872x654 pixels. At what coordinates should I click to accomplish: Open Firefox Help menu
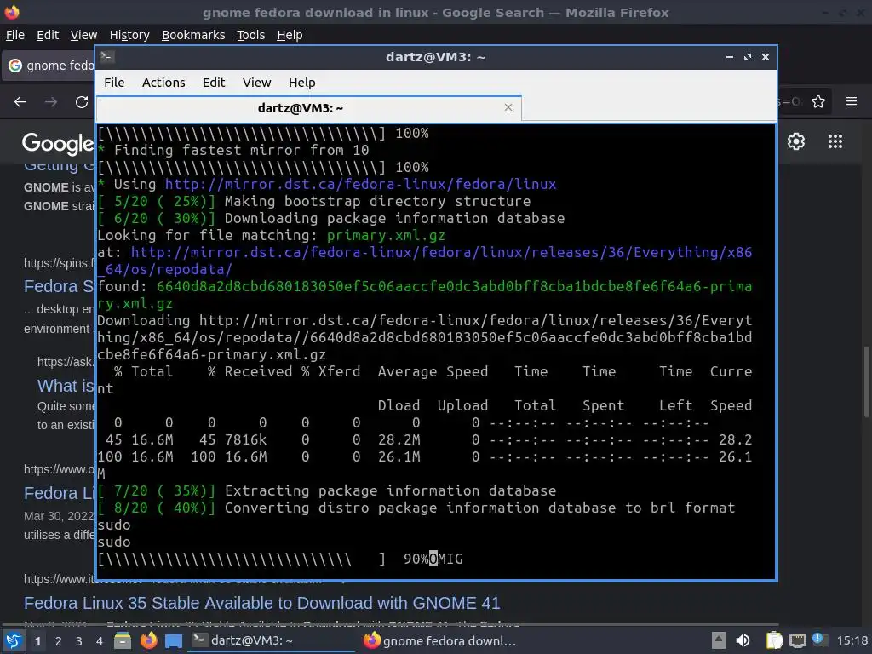pyautogui.click(x=290, y=35)
